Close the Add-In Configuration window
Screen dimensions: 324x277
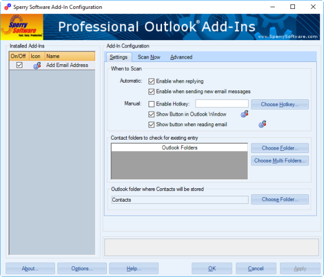tap(313, 7)
